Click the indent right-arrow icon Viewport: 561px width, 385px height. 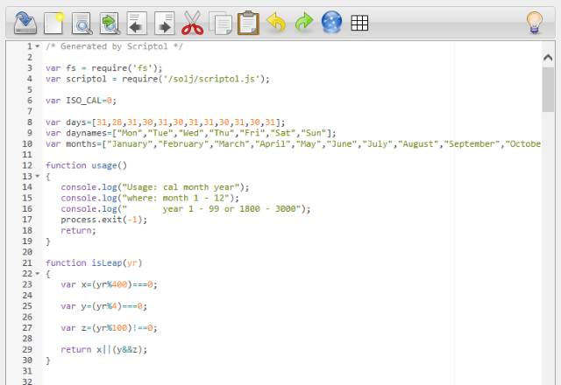(164, 24)
